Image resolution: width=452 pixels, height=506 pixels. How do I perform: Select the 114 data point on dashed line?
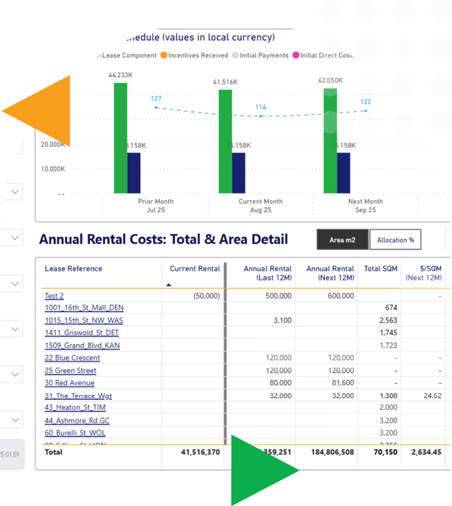261,116
